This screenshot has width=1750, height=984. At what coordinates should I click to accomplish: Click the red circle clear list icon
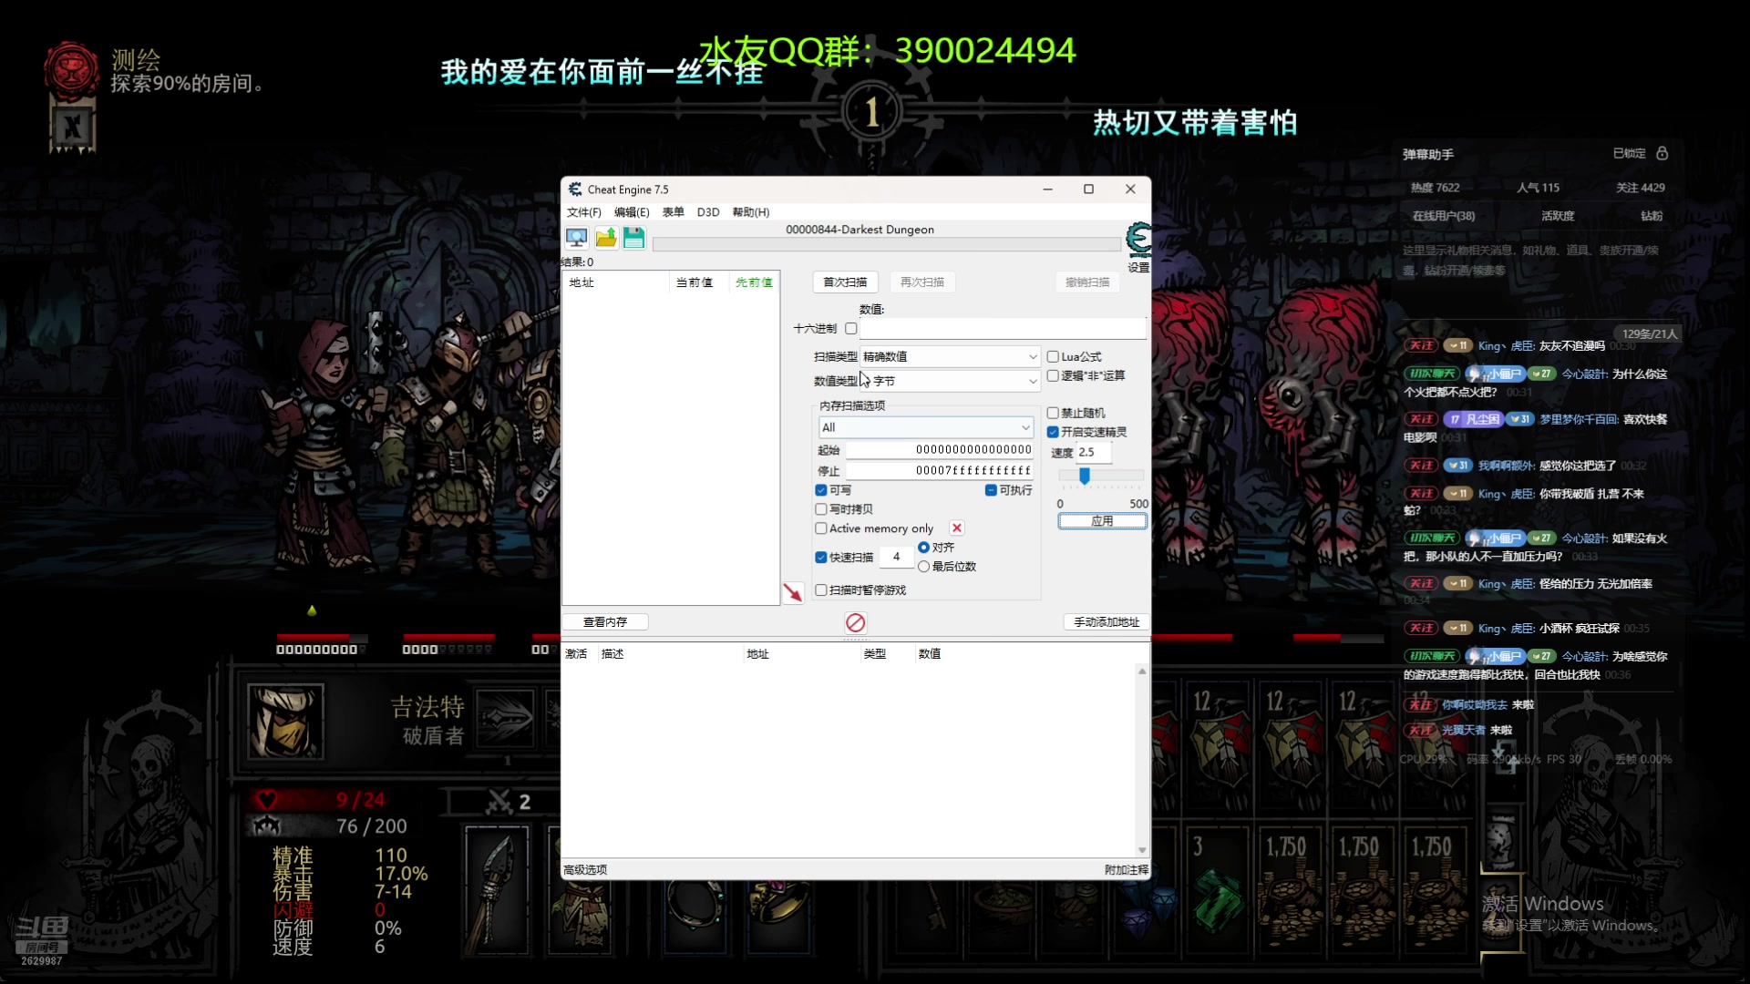(x=855, y=622)
